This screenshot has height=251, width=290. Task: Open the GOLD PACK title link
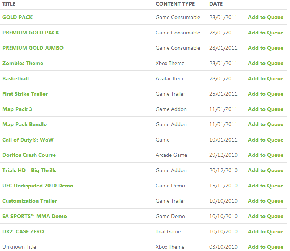[17, 17]
